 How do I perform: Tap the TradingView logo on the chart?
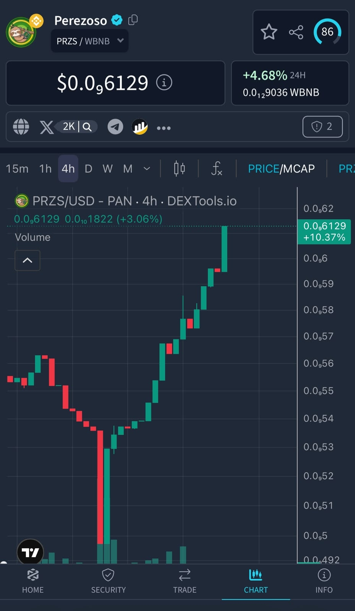click(31, 552)
